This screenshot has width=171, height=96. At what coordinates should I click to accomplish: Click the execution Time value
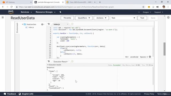coord(147,65)
